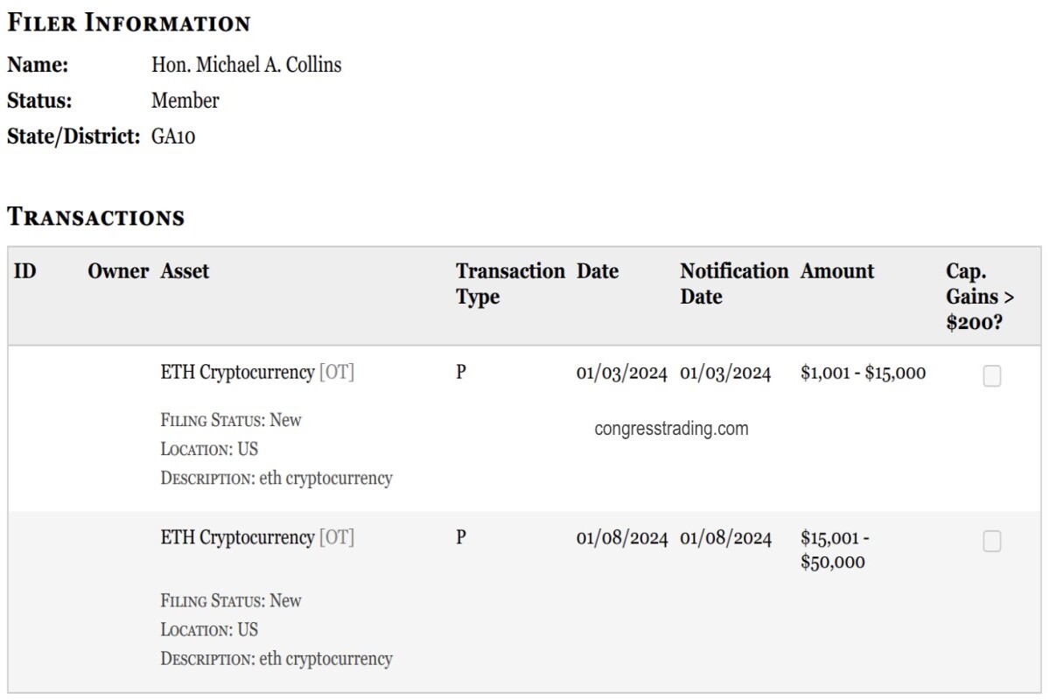Viewport: 1050px width, 700px height.
Task: Click the Notification Date column header
Action: [734, 283]
